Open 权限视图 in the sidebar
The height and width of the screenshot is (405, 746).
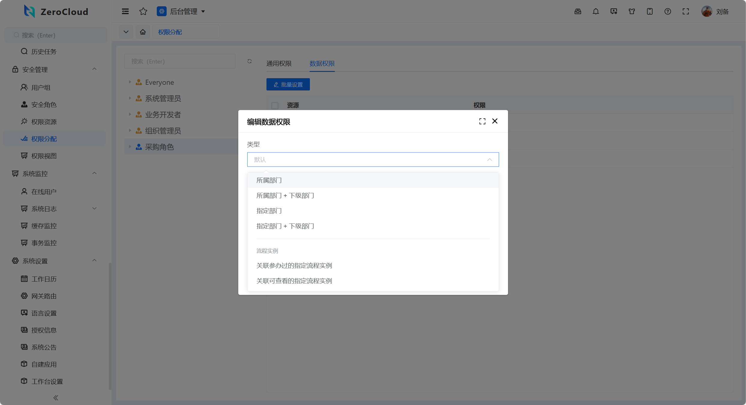44,156
